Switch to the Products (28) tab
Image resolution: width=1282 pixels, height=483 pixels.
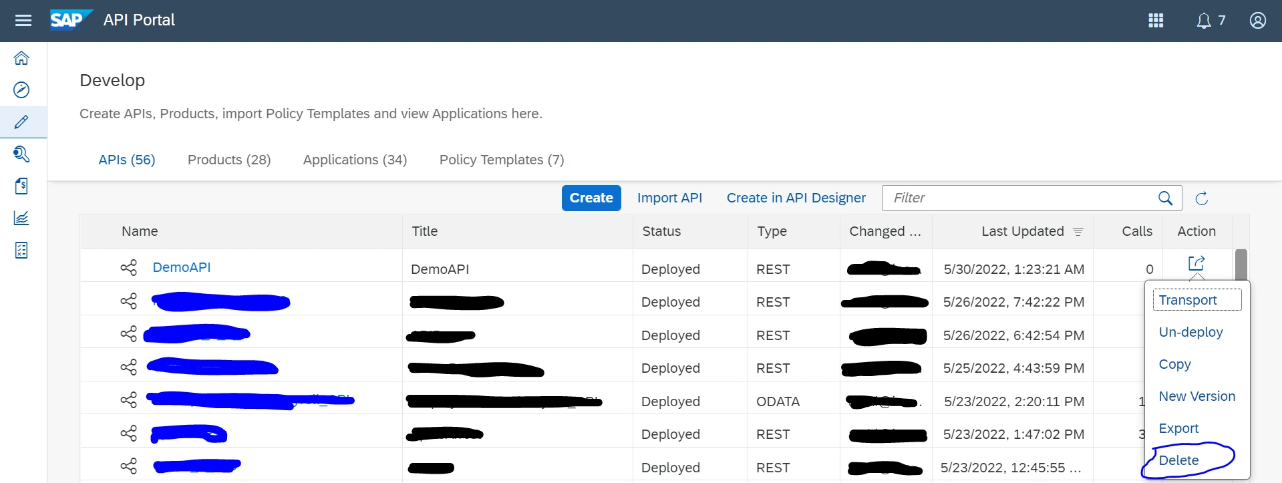229,160
